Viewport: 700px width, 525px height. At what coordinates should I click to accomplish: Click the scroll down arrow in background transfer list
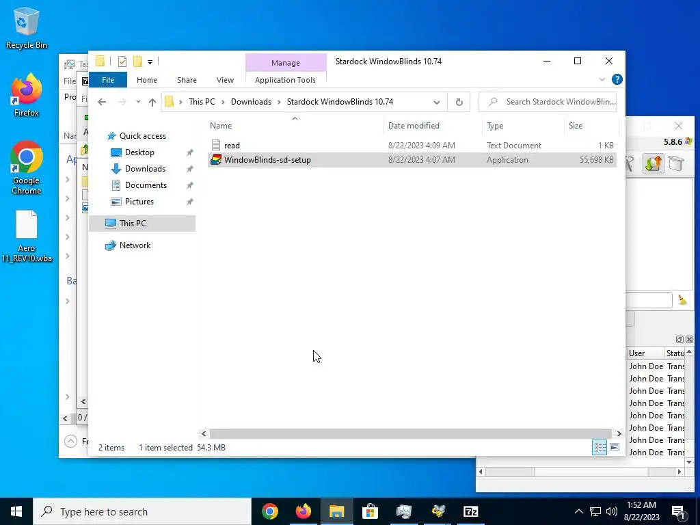[x=689, y=462]
